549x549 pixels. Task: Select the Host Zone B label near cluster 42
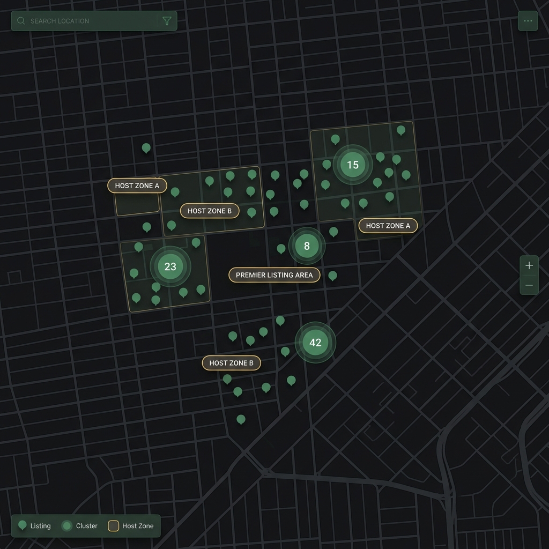(231, 363)
